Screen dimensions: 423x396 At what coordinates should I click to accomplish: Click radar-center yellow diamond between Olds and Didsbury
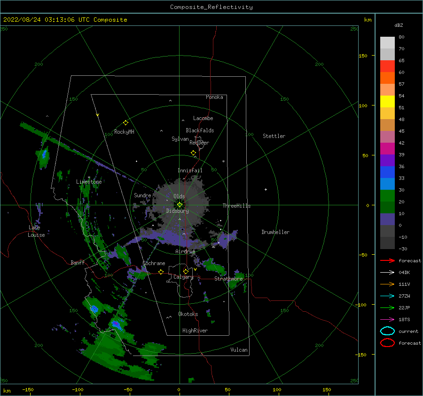pyautogui.click(x=180, y=205)
